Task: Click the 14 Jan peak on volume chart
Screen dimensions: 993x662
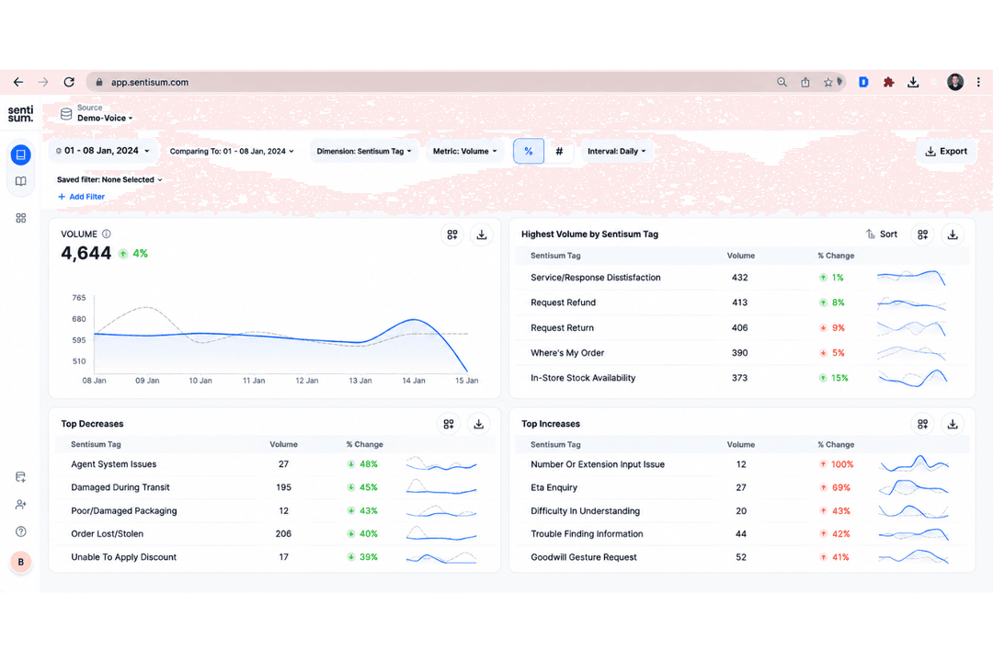Action: [x=414, y=319]
